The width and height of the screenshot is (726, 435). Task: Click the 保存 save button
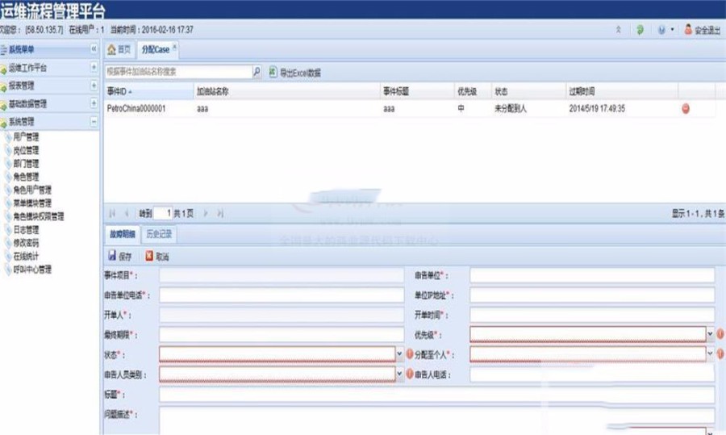click(120, 256)
